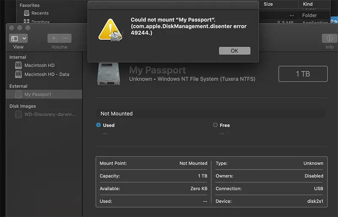Click the Mount Point value Not Mounted

194,163
